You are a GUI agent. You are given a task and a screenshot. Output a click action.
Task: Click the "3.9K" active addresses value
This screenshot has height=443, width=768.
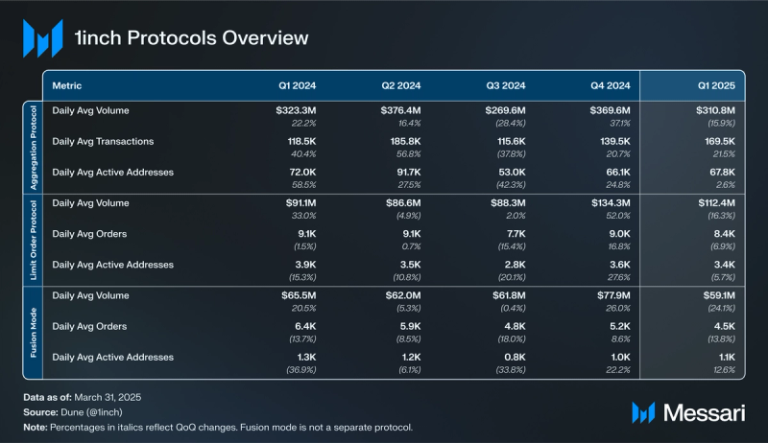click(305, 265)
